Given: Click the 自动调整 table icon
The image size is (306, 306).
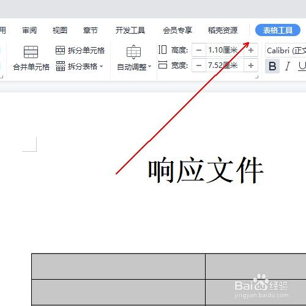Looking at the screenshot, I should (x=133, y=52).
